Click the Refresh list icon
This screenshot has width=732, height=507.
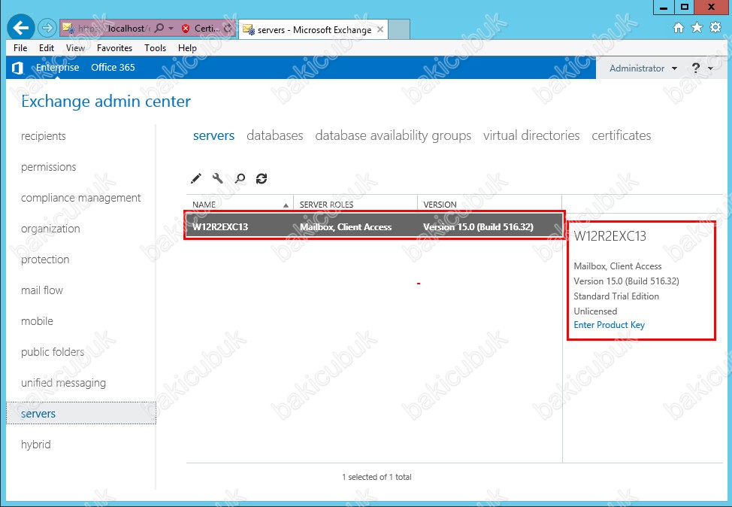click(262, 178)
